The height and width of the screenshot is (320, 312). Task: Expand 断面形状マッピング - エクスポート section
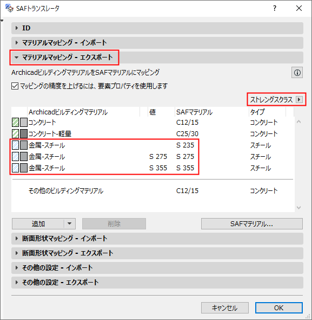coord(157,253)
